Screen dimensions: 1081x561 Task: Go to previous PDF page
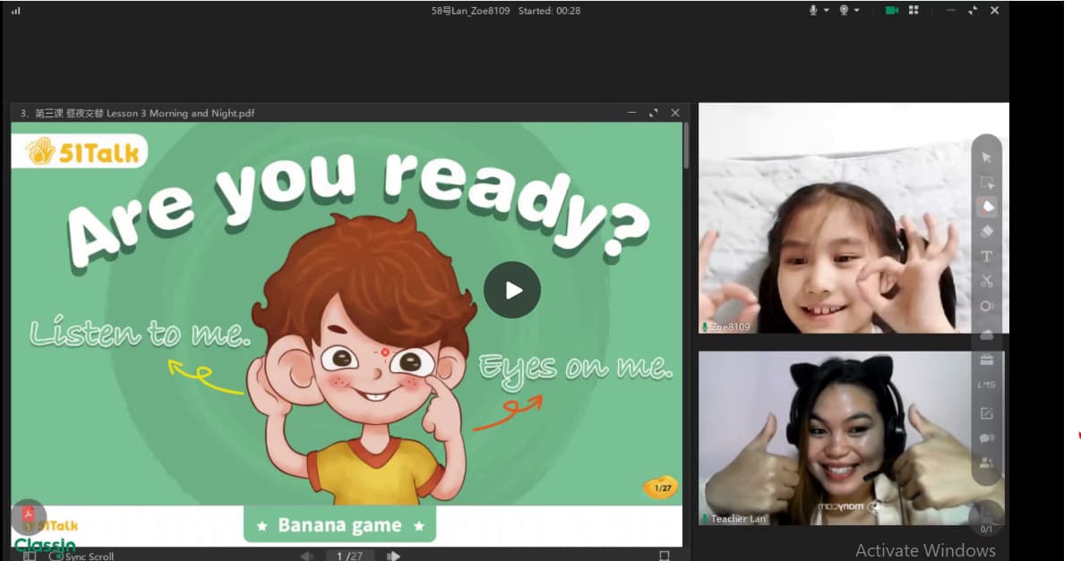tap(306, 556)
